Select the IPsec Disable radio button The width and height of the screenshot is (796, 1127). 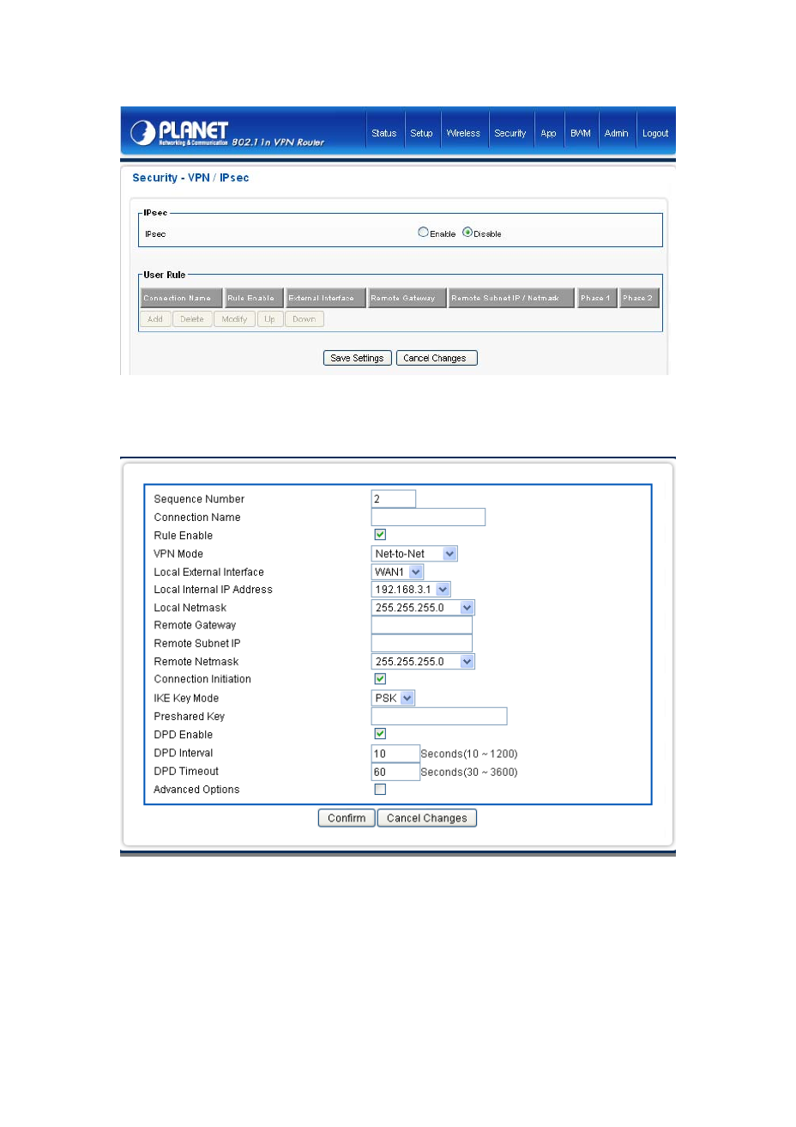coord(467,233)
